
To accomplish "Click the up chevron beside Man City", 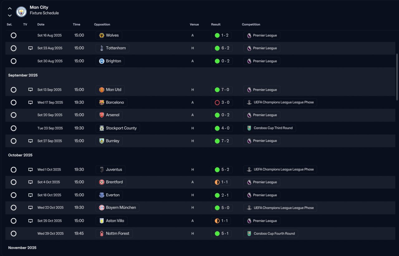I will pyautogui.click(x=10, y=8).
